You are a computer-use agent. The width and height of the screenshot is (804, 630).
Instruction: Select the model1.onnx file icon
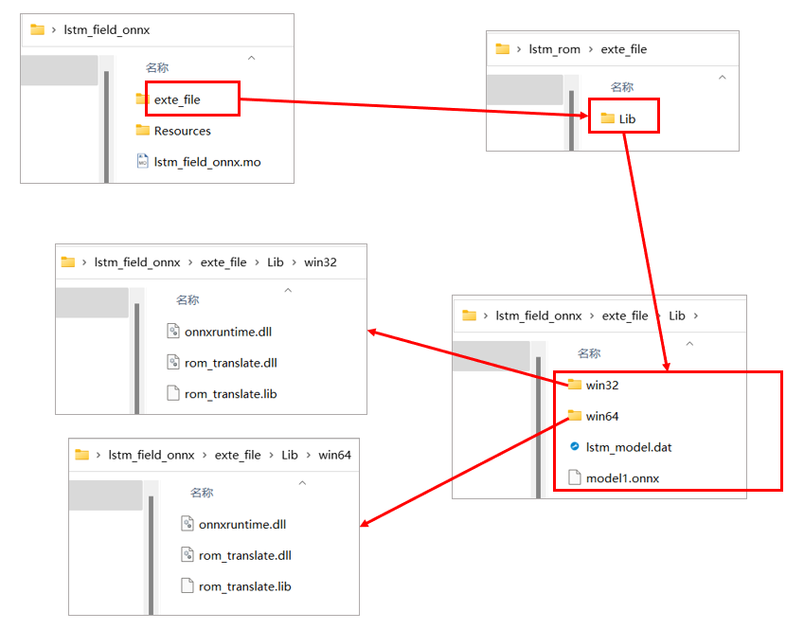[574, 478]
